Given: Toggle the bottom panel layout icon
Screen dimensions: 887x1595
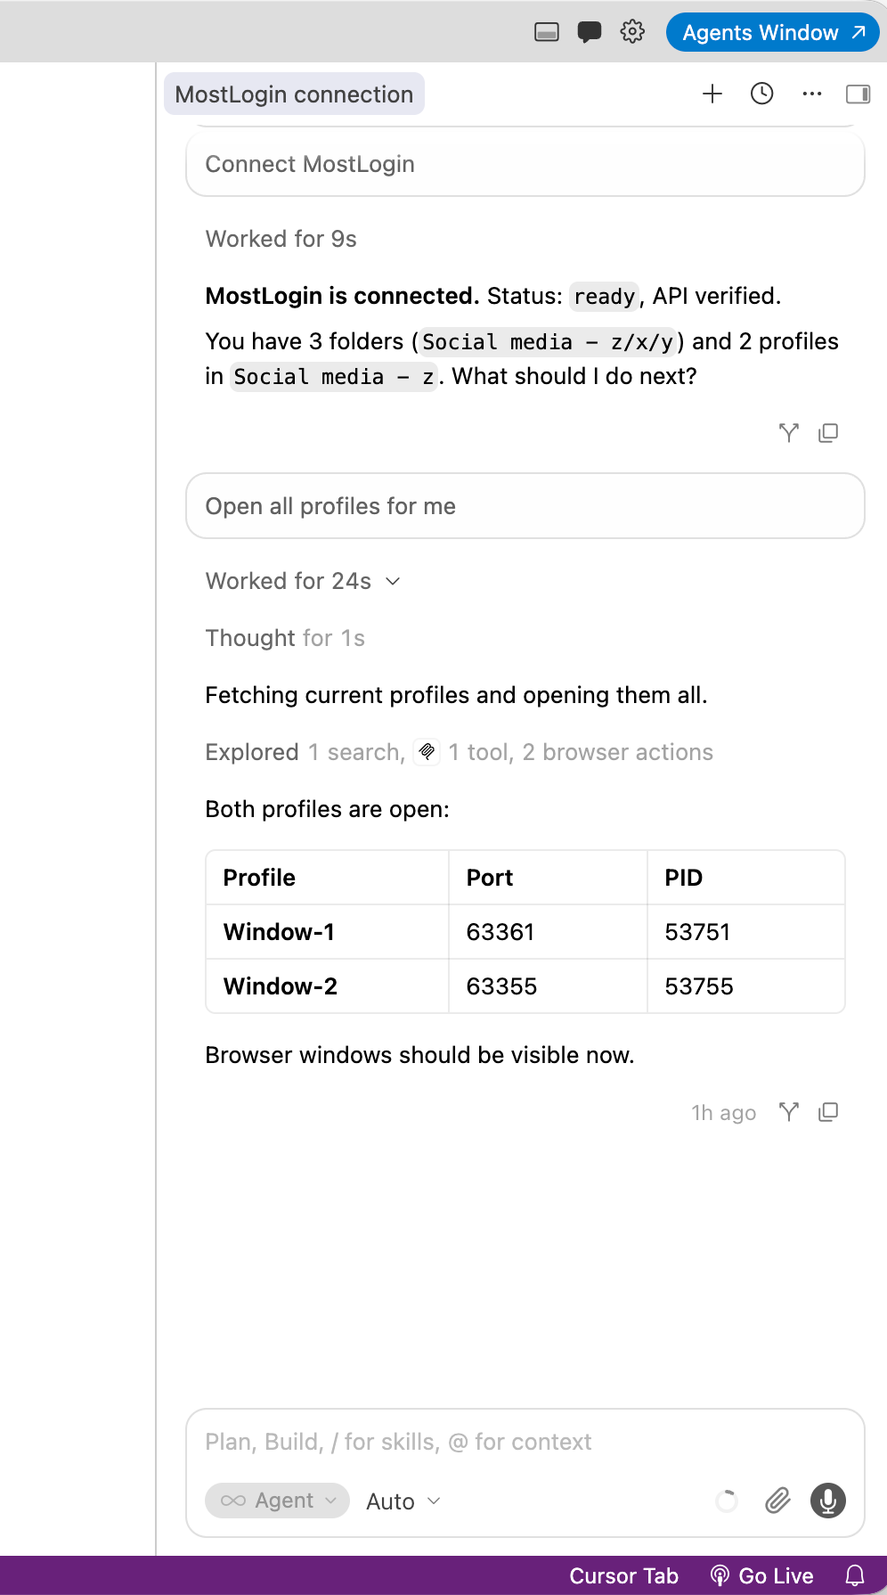Looking at the screenshot, I should click(x=546, y=32).
